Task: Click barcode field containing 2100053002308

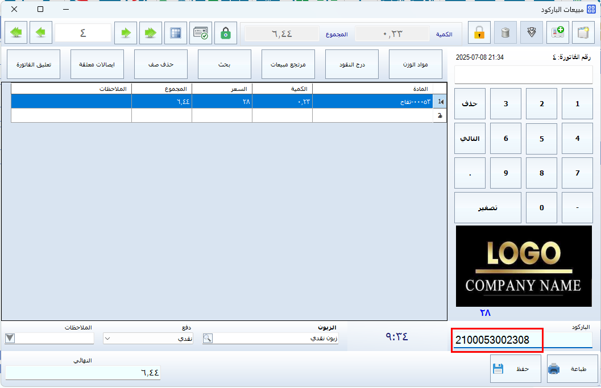Action: (x=523, y=340)
